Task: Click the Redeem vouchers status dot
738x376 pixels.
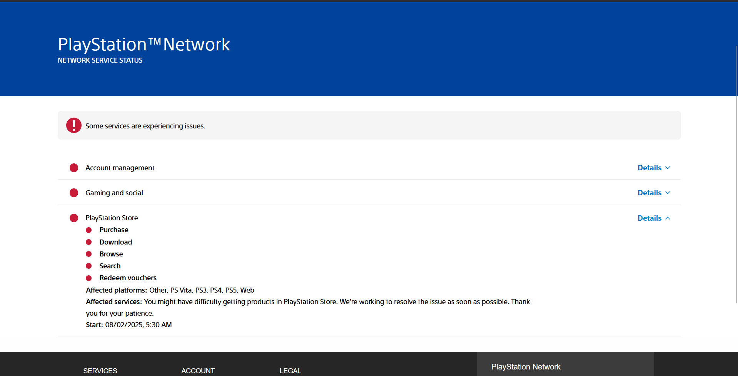Action: pyautogui.click(x=88, y=278)
